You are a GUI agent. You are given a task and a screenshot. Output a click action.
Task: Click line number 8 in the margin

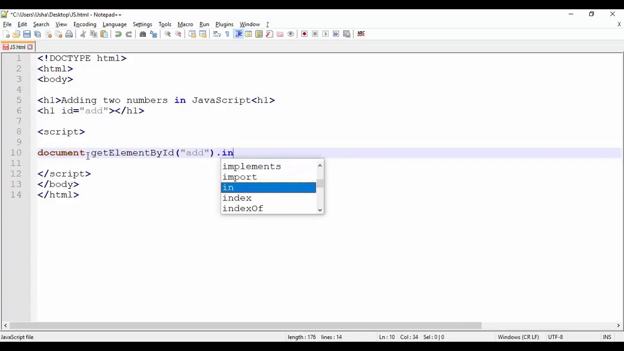coord(19,132)
